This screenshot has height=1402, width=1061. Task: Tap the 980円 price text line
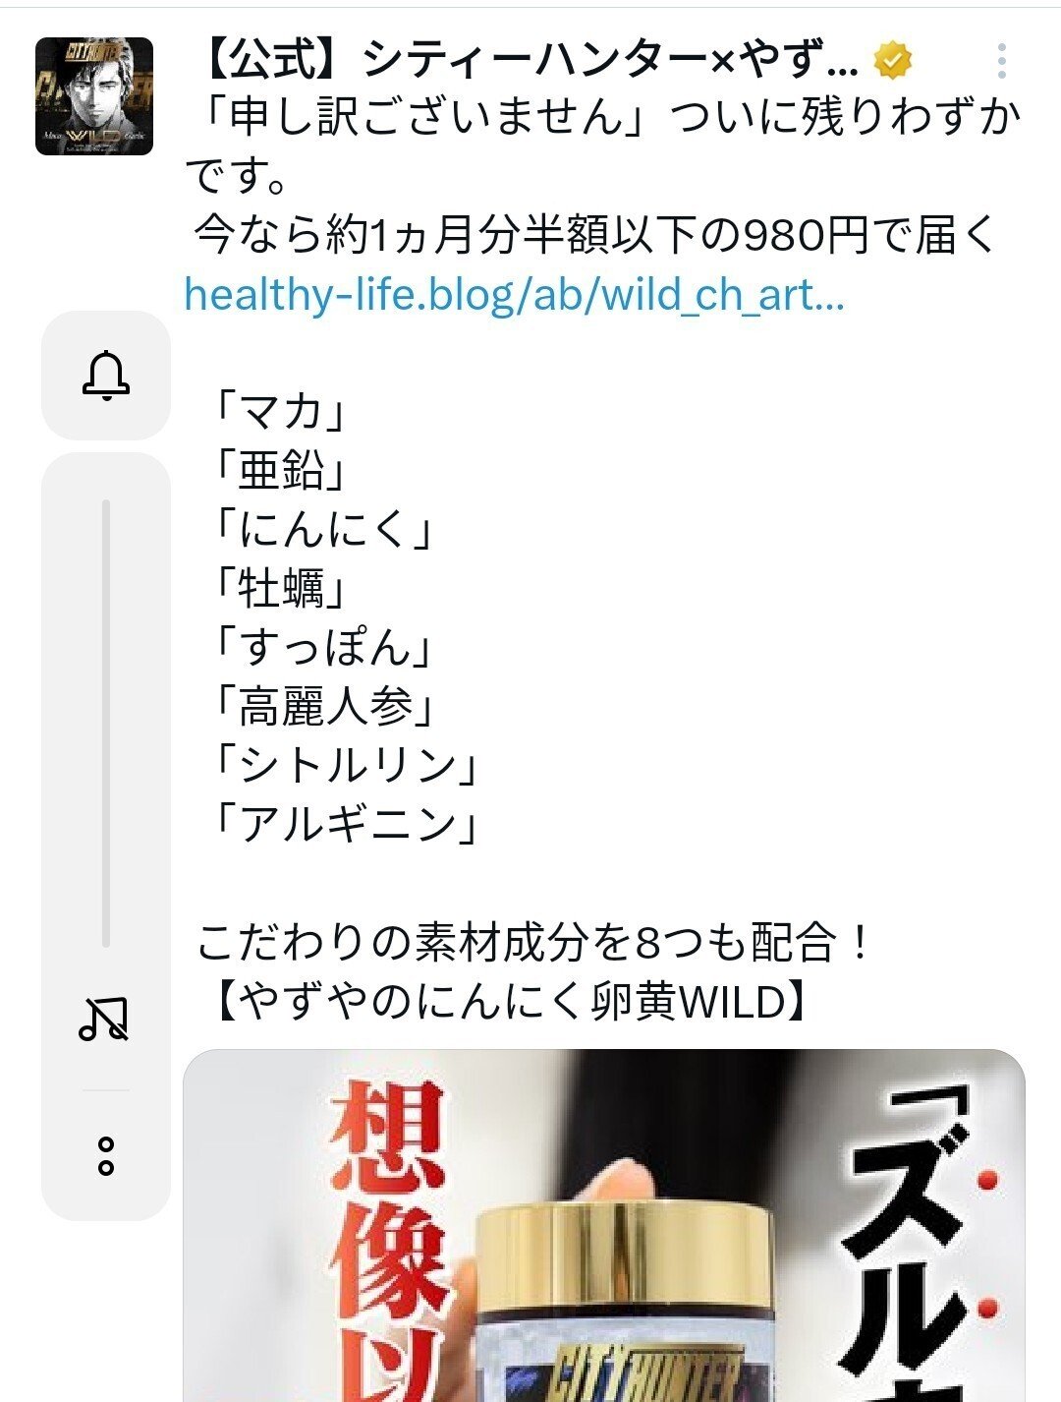[595, 235]
